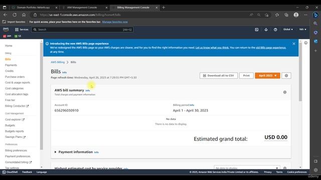Open Billing Conductor external link
The height and width of the screenshot is (180, 321).
coord(17,106)
